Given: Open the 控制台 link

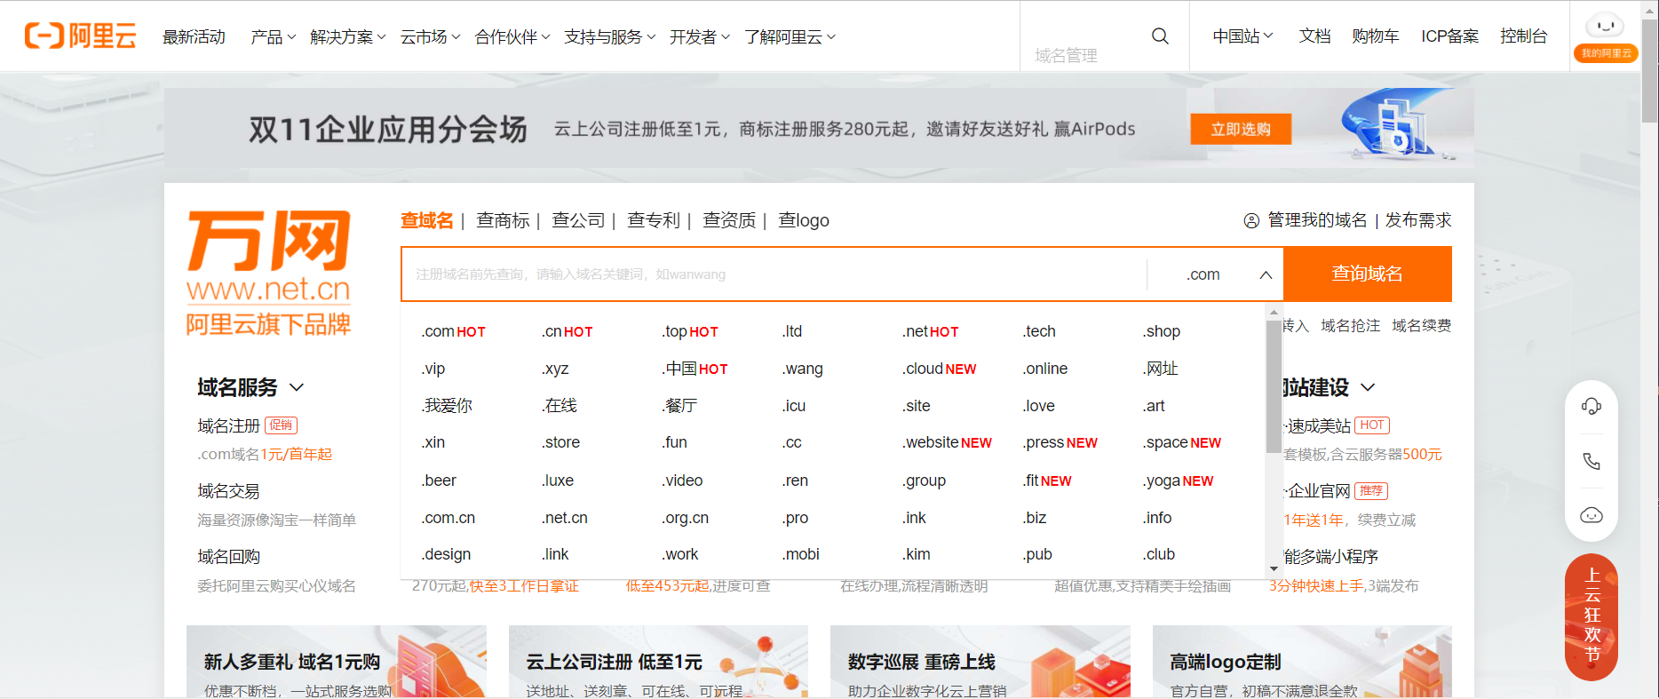Looking at the screenshot, I should click(x=1523, y=36).
